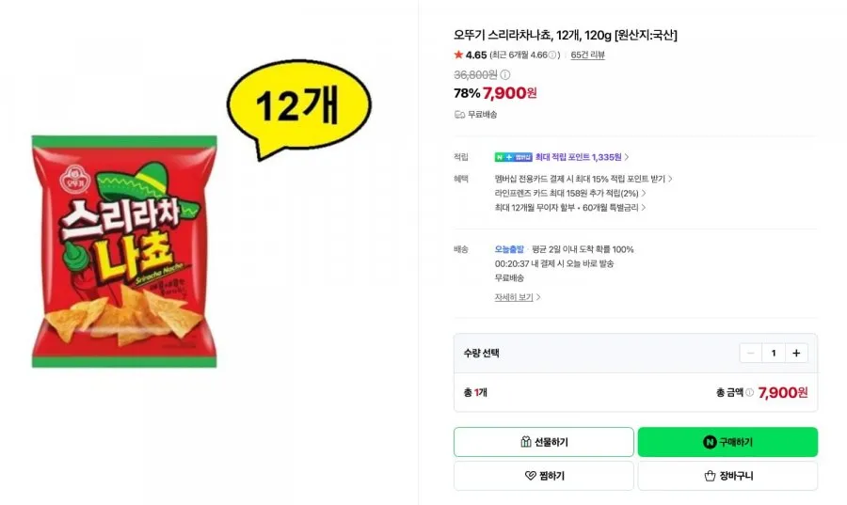The width and height of the screenshot is (847, 505).
Task: Expand 라인프렌즈 카드 추가 적립 benefit
Action: 570,193
